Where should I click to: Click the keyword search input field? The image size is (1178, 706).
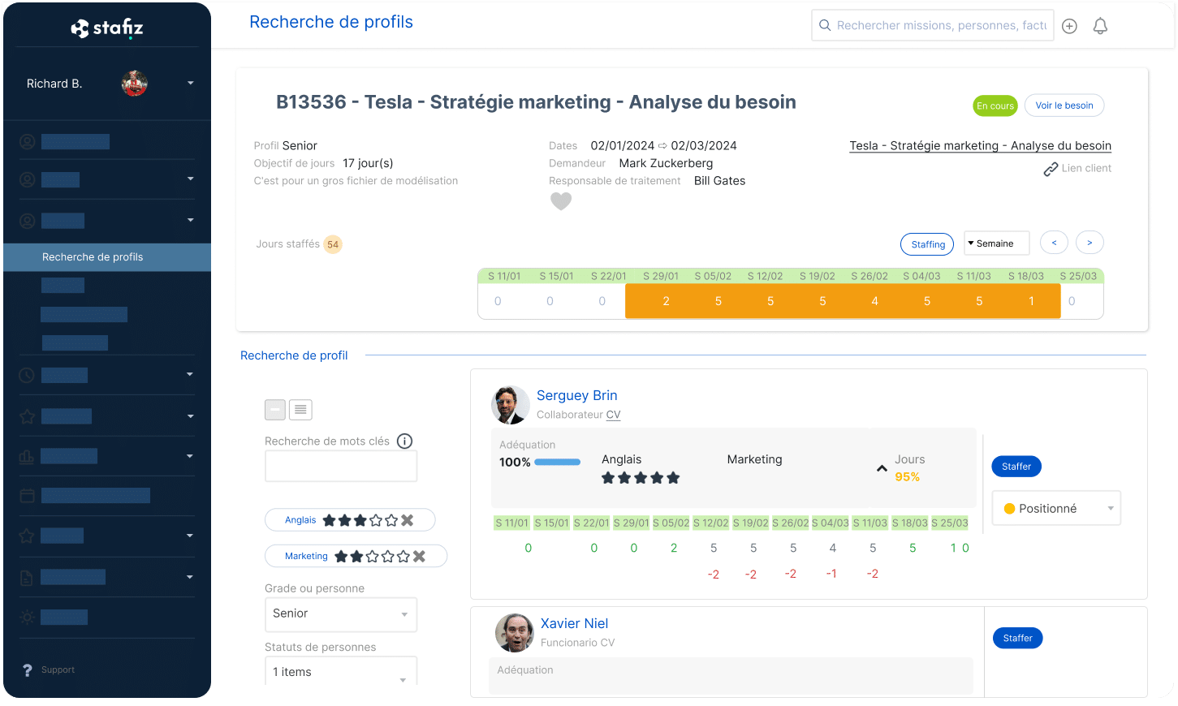pos(340,467)
